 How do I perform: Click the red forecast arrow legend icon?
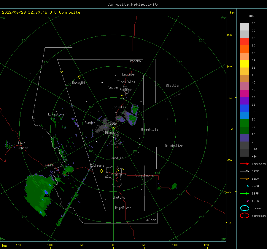[x=244, y=164]
